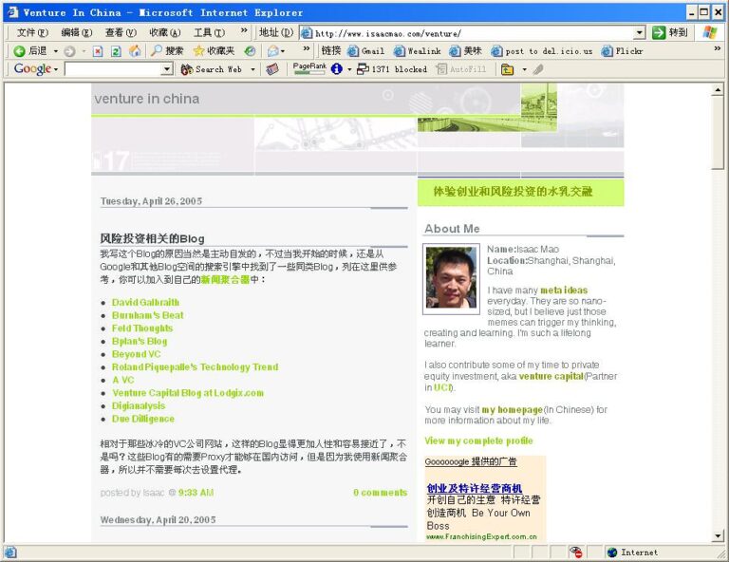
Task: Click the Gmail link bar icon
Action: pos(365,51)
